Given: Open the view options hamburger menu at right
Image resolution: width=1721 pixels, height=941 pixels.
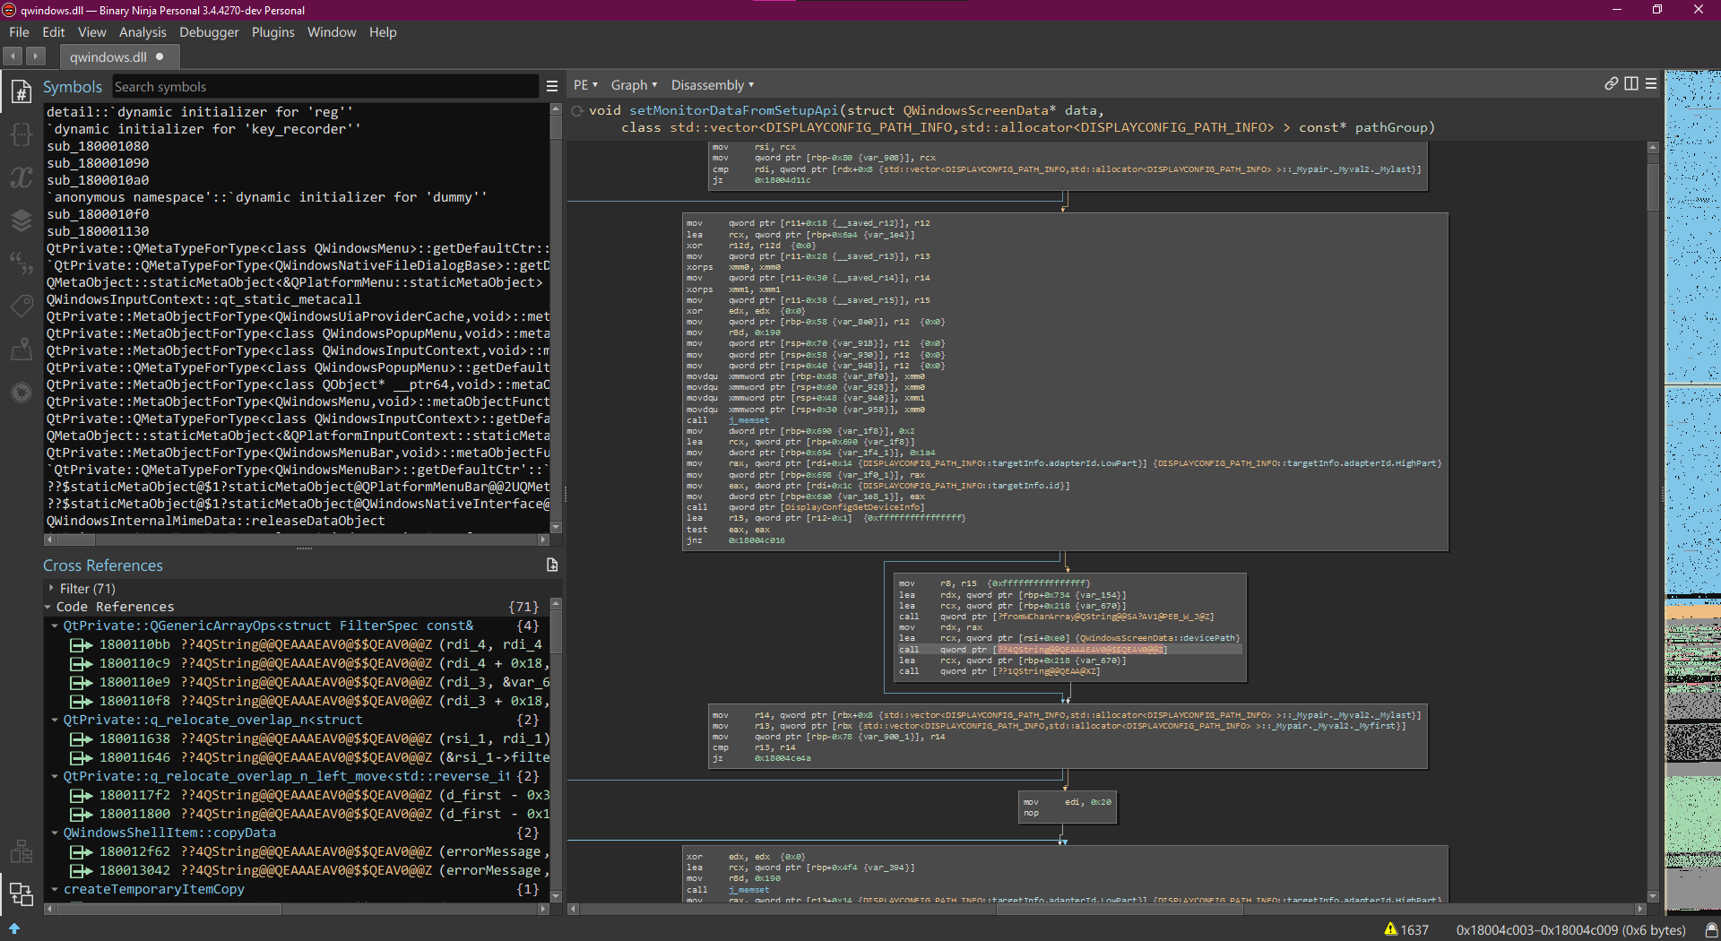Looking at the screenshot, I should pyautogui.click(x=1651, y=84).
